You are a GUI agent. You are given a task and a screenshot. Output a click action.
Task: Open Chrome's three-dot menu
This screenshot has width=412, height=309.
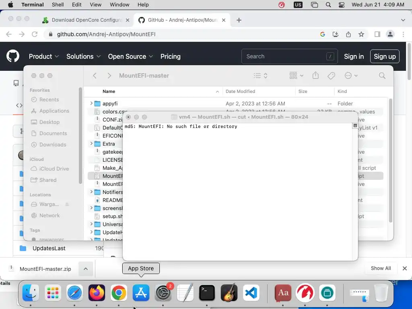click(x=403, y=34)
